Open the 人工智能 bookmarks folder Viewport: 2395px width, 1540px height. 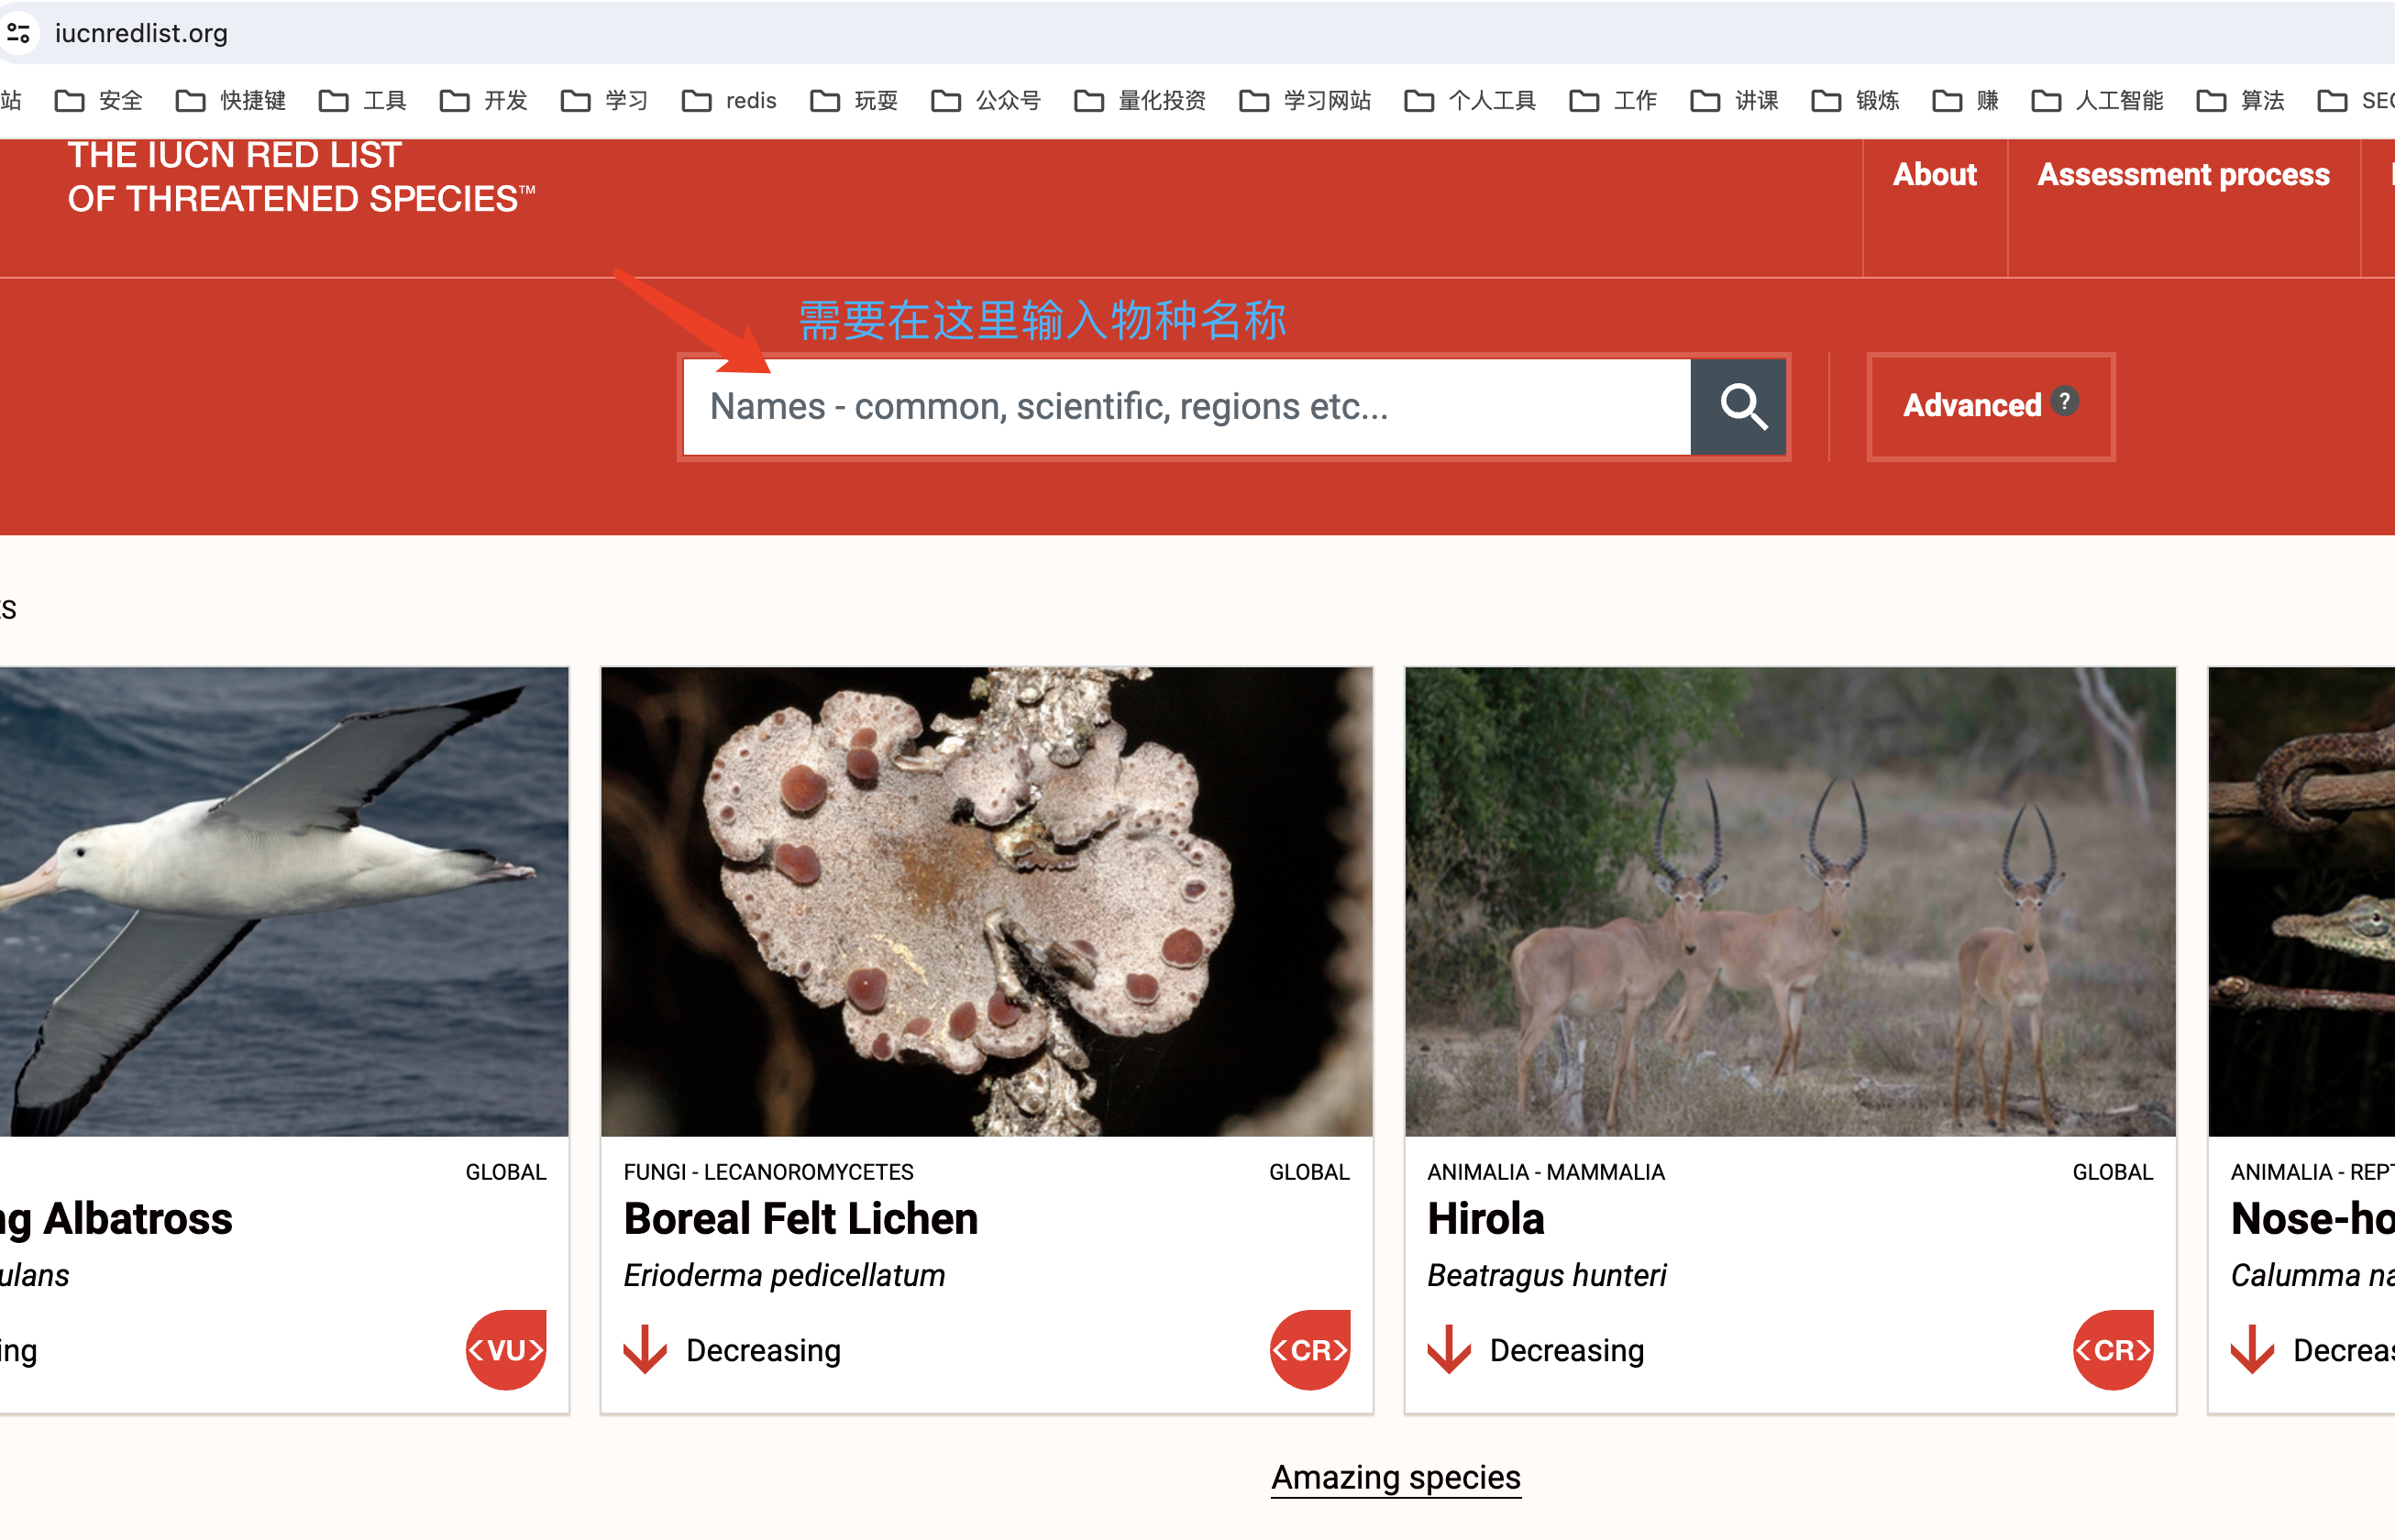2119,100
